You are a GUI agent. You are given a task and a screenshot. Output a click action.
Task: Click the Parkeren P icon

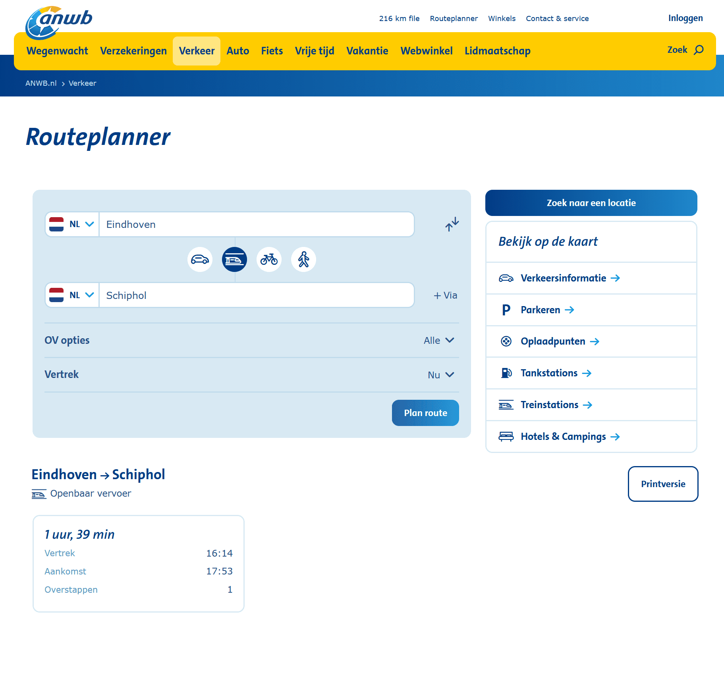click(506, 310)
